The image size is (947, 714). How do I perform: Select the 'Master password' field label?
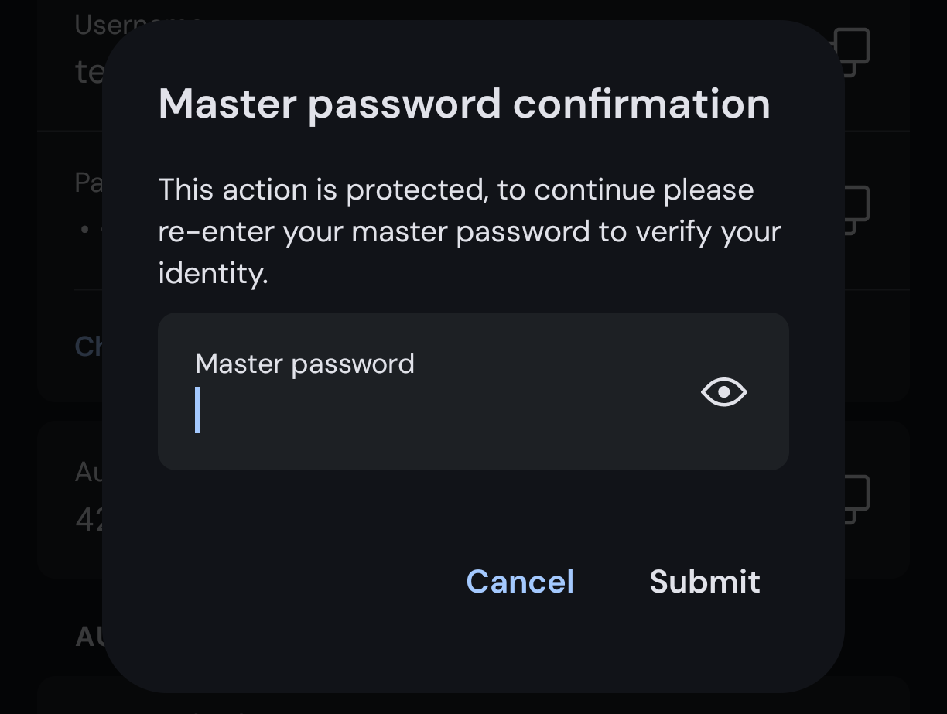(x=305, y=364)
